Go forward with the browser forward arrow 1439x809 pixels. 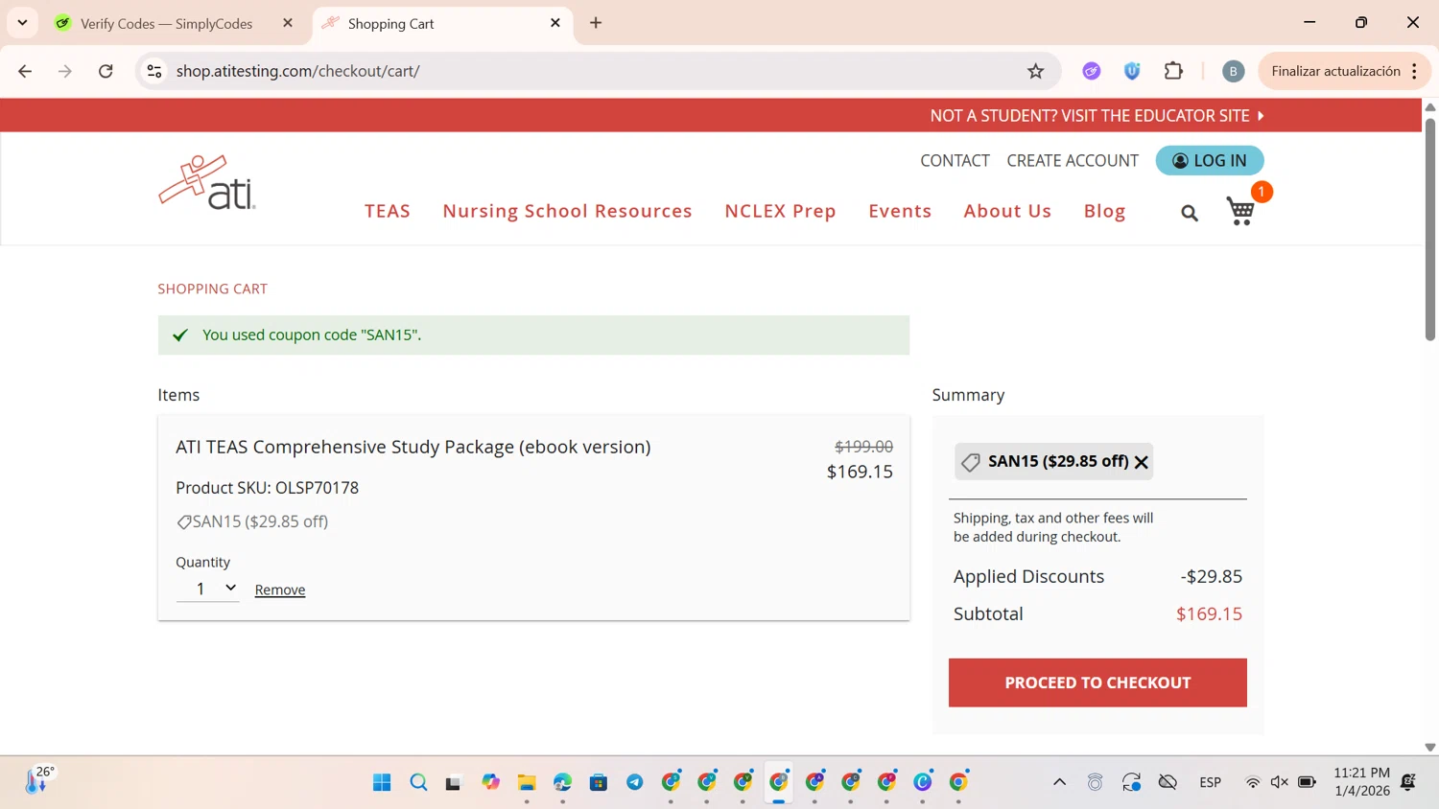click(x=65, y=71)
